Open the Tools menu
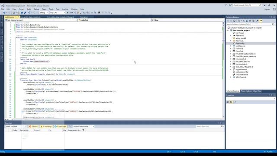This screenshot has width=277, height=156. (51, 9)
